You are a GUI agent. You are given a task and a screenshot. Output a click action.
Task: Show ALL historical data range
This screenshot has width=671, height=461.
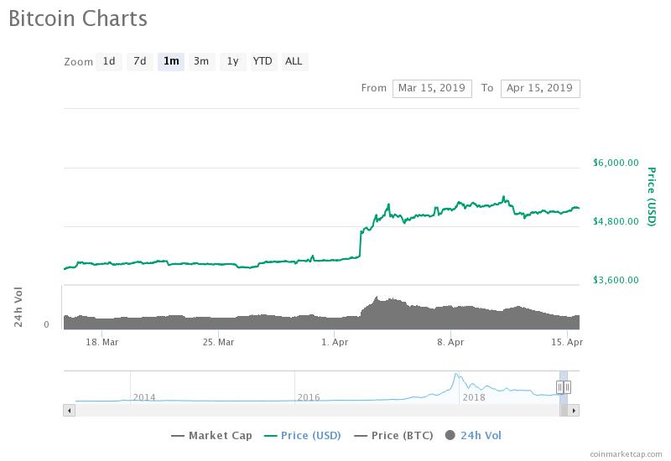pos(294,61)
